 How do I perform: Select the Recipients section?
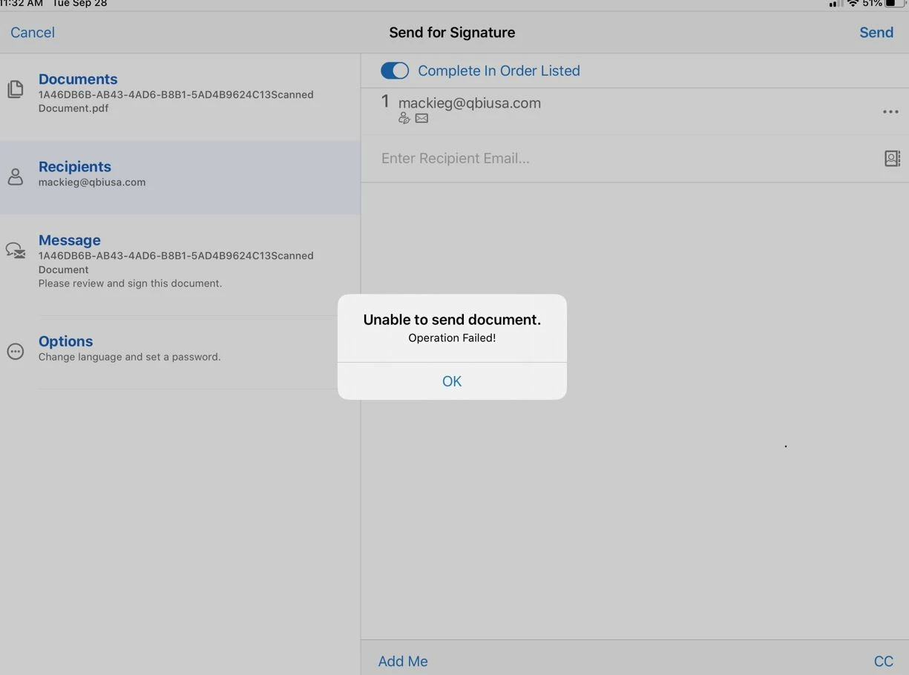[x=180, y=178]
